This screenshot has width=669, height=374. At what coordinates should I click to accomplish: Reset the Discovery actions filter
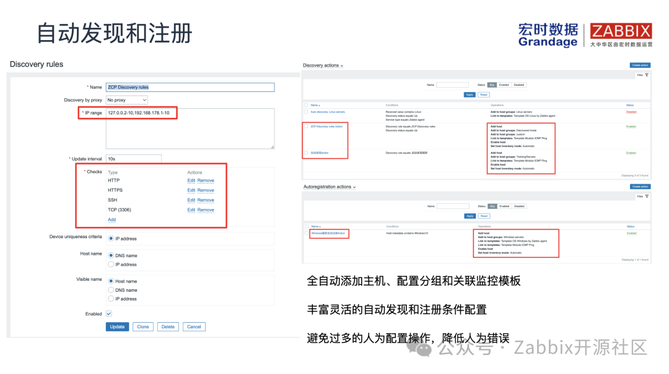click(483, 95)
